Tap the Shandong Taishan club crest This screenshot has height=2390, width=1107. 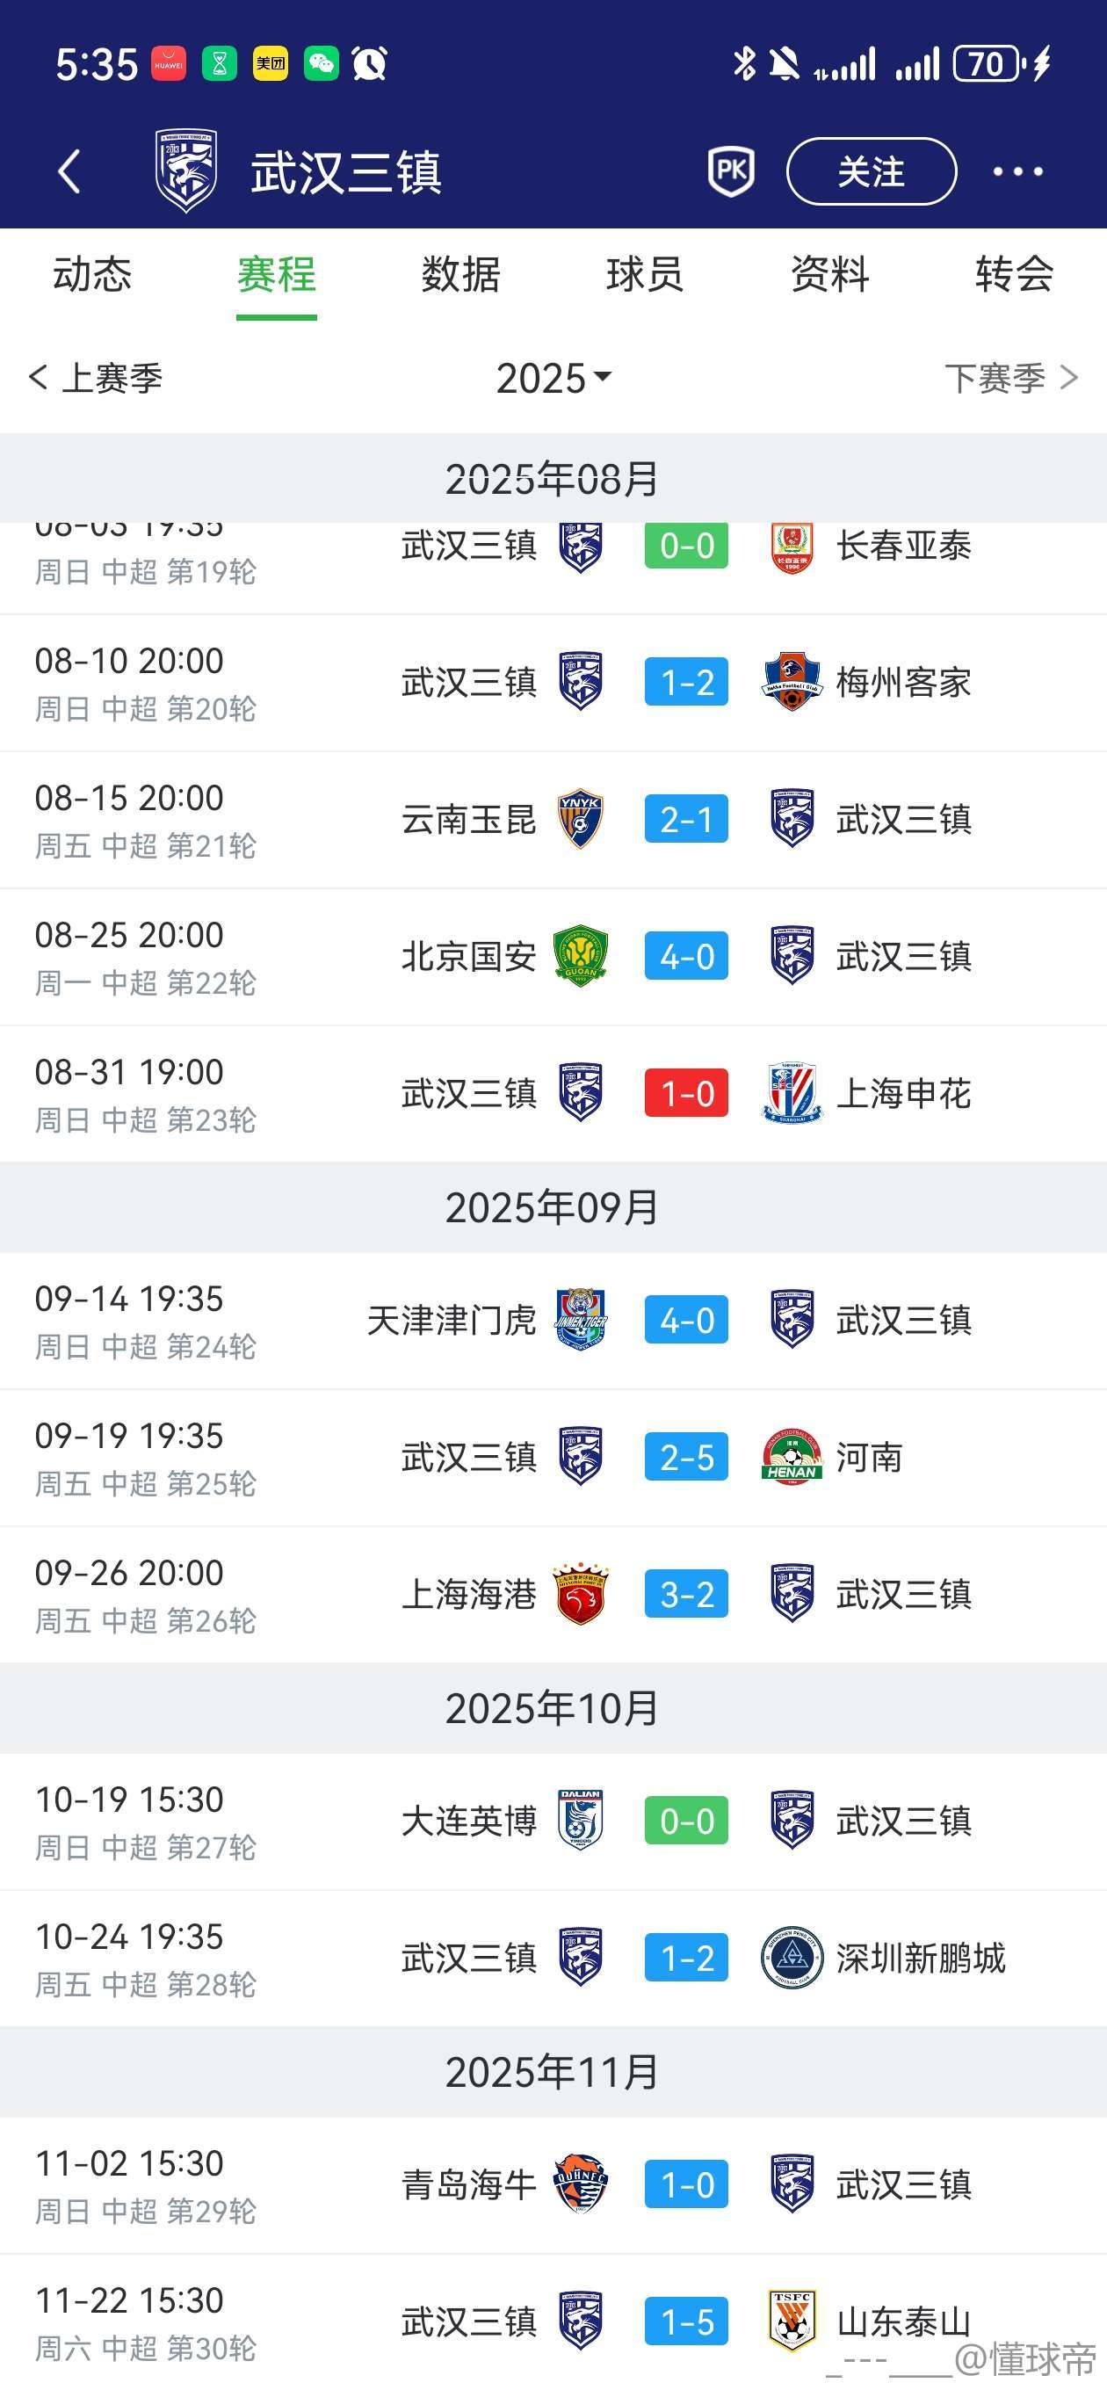[792, 2321]
